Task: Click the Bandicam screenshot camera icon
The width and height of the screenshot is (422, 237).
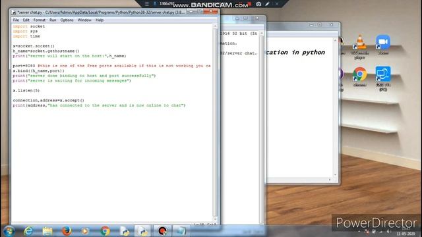Action: 258,4
